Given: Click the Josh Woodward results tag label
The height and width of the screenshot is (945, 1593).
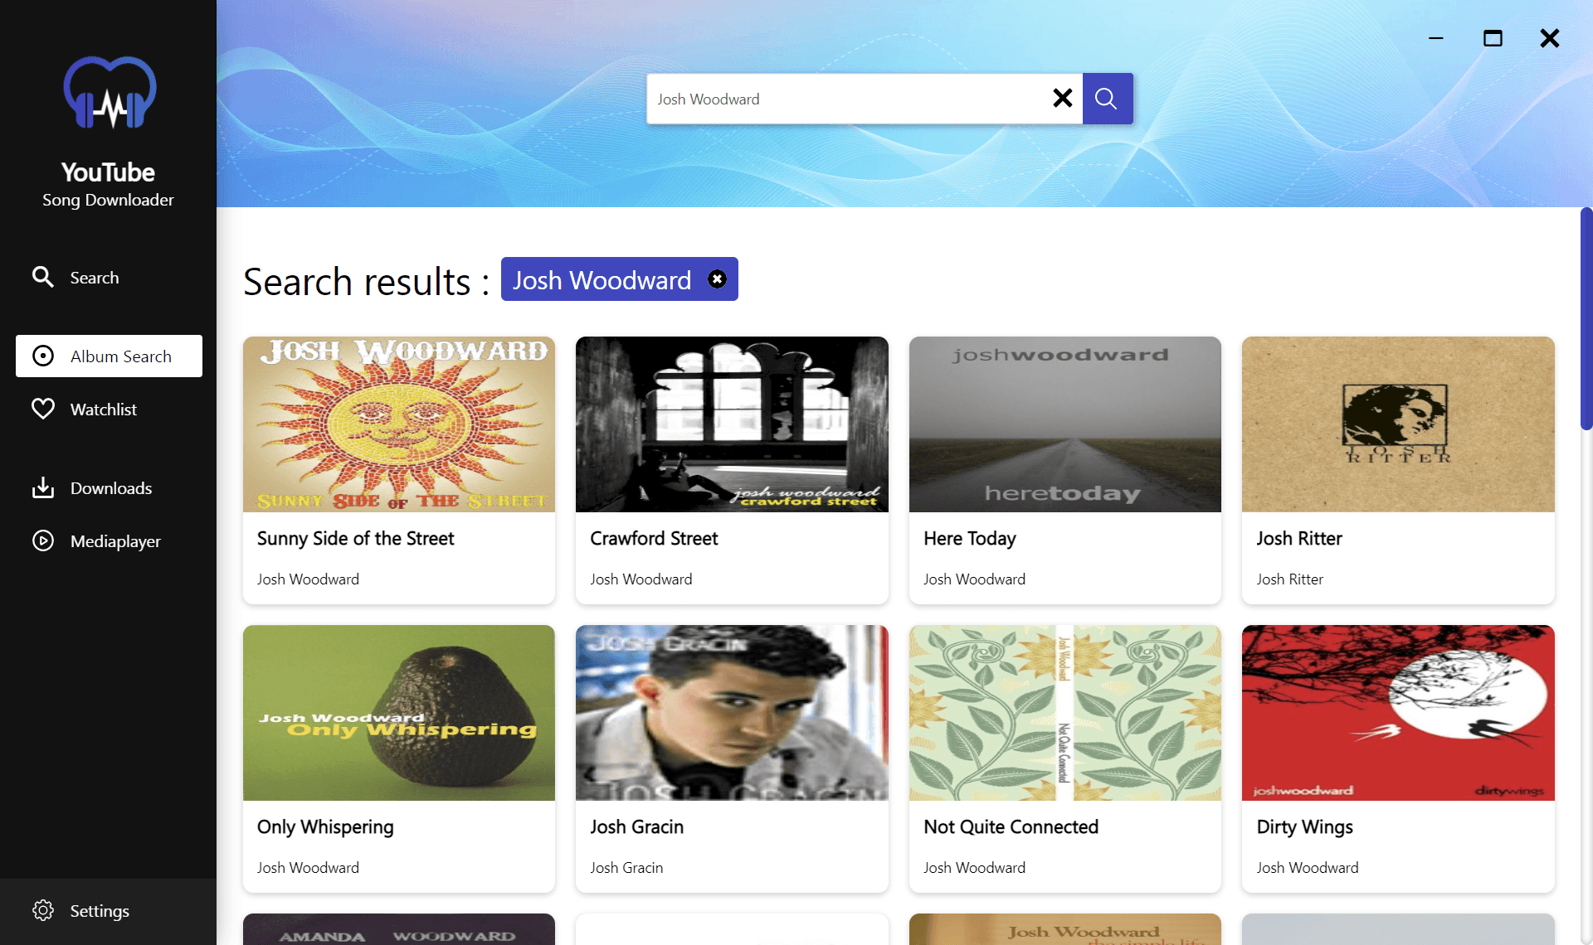Looking at the screenshot, I should click(602, 280).
